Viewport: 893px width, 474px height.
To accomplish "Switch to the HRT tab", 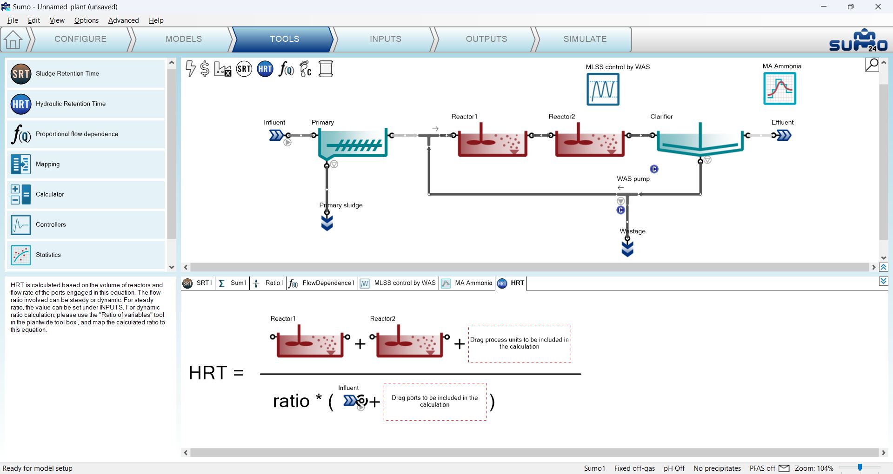I will (x=511, y=283).
